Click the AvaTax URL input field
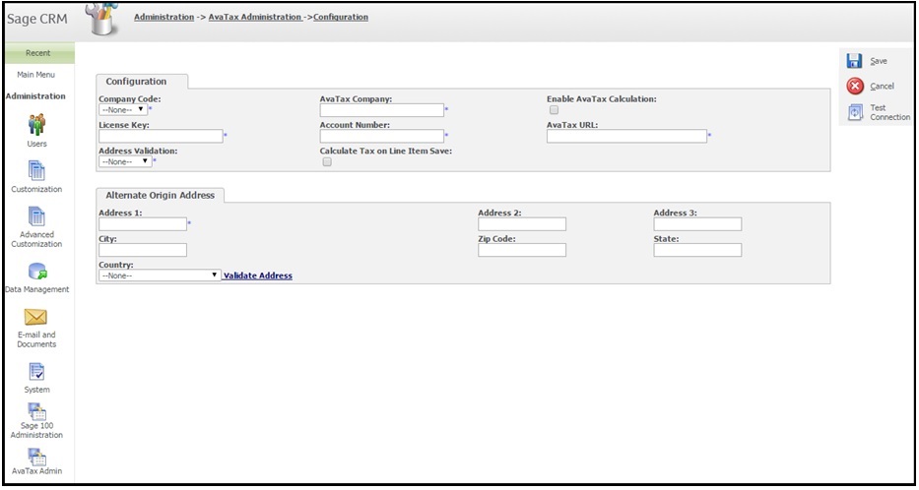 coord(627,136)
